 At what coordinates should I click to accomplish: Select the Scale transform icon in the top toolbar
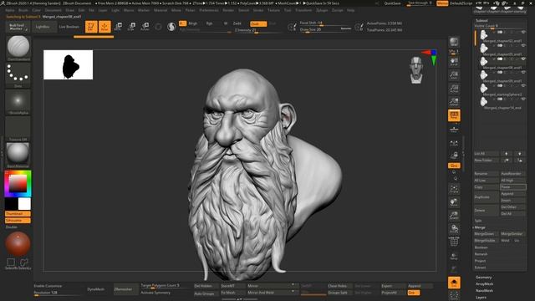tap(131, 27)
